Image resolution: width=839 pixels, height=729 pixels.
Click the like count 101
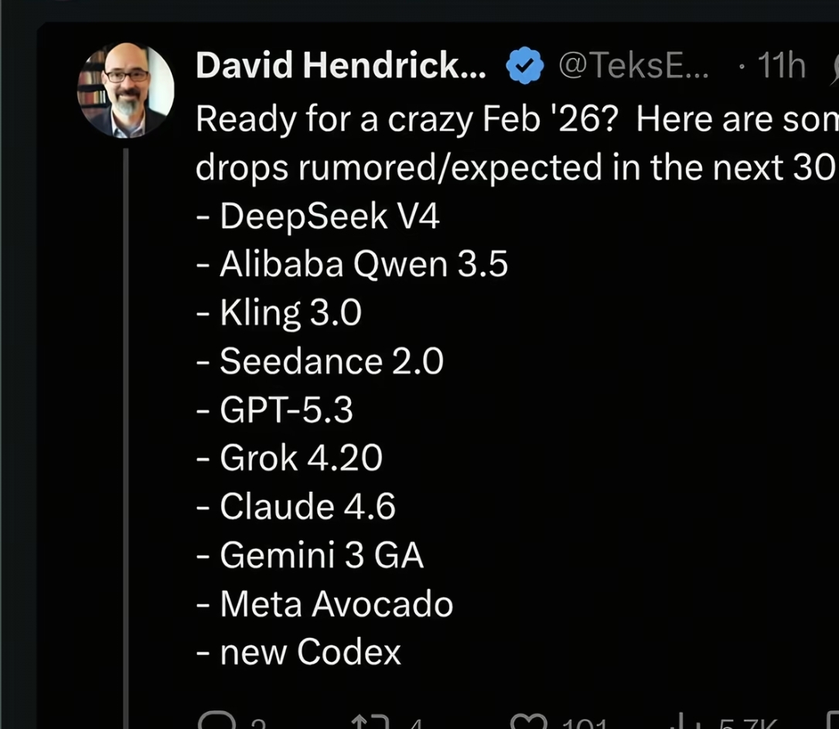(x=585, y=724)
